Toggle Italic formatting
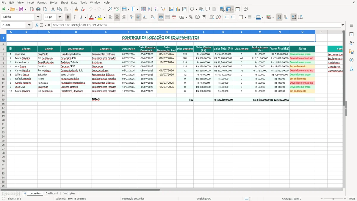The height and width of the screenshot is (201, 357). (75, 17)
